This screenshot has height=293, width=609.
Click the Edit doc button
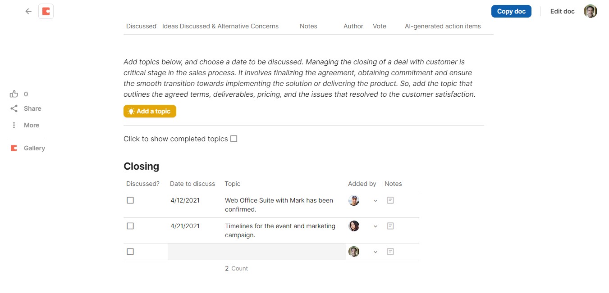point(562,11)
